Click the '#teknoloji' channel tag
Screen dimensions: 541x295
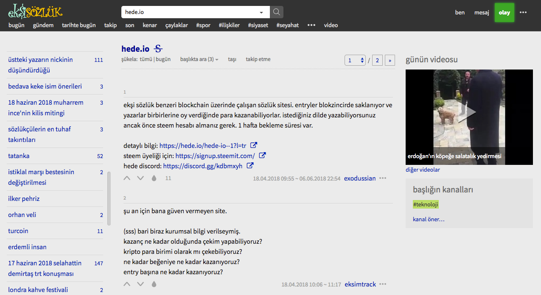426,204
